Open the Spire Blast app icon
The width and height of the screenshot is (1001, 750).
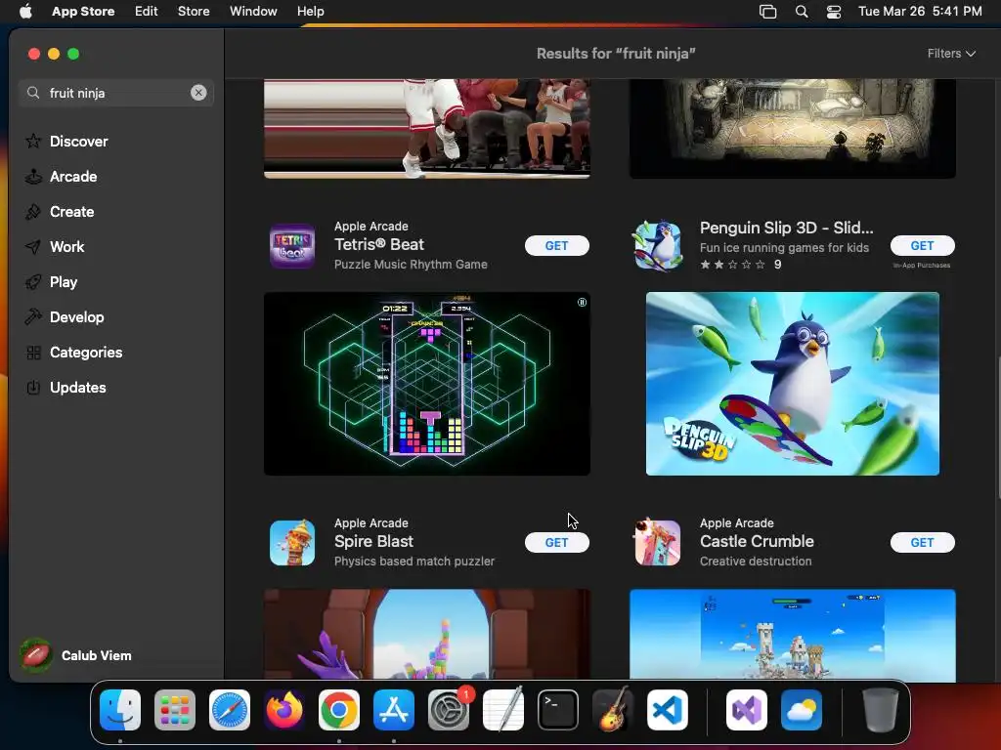coord(292,543)
